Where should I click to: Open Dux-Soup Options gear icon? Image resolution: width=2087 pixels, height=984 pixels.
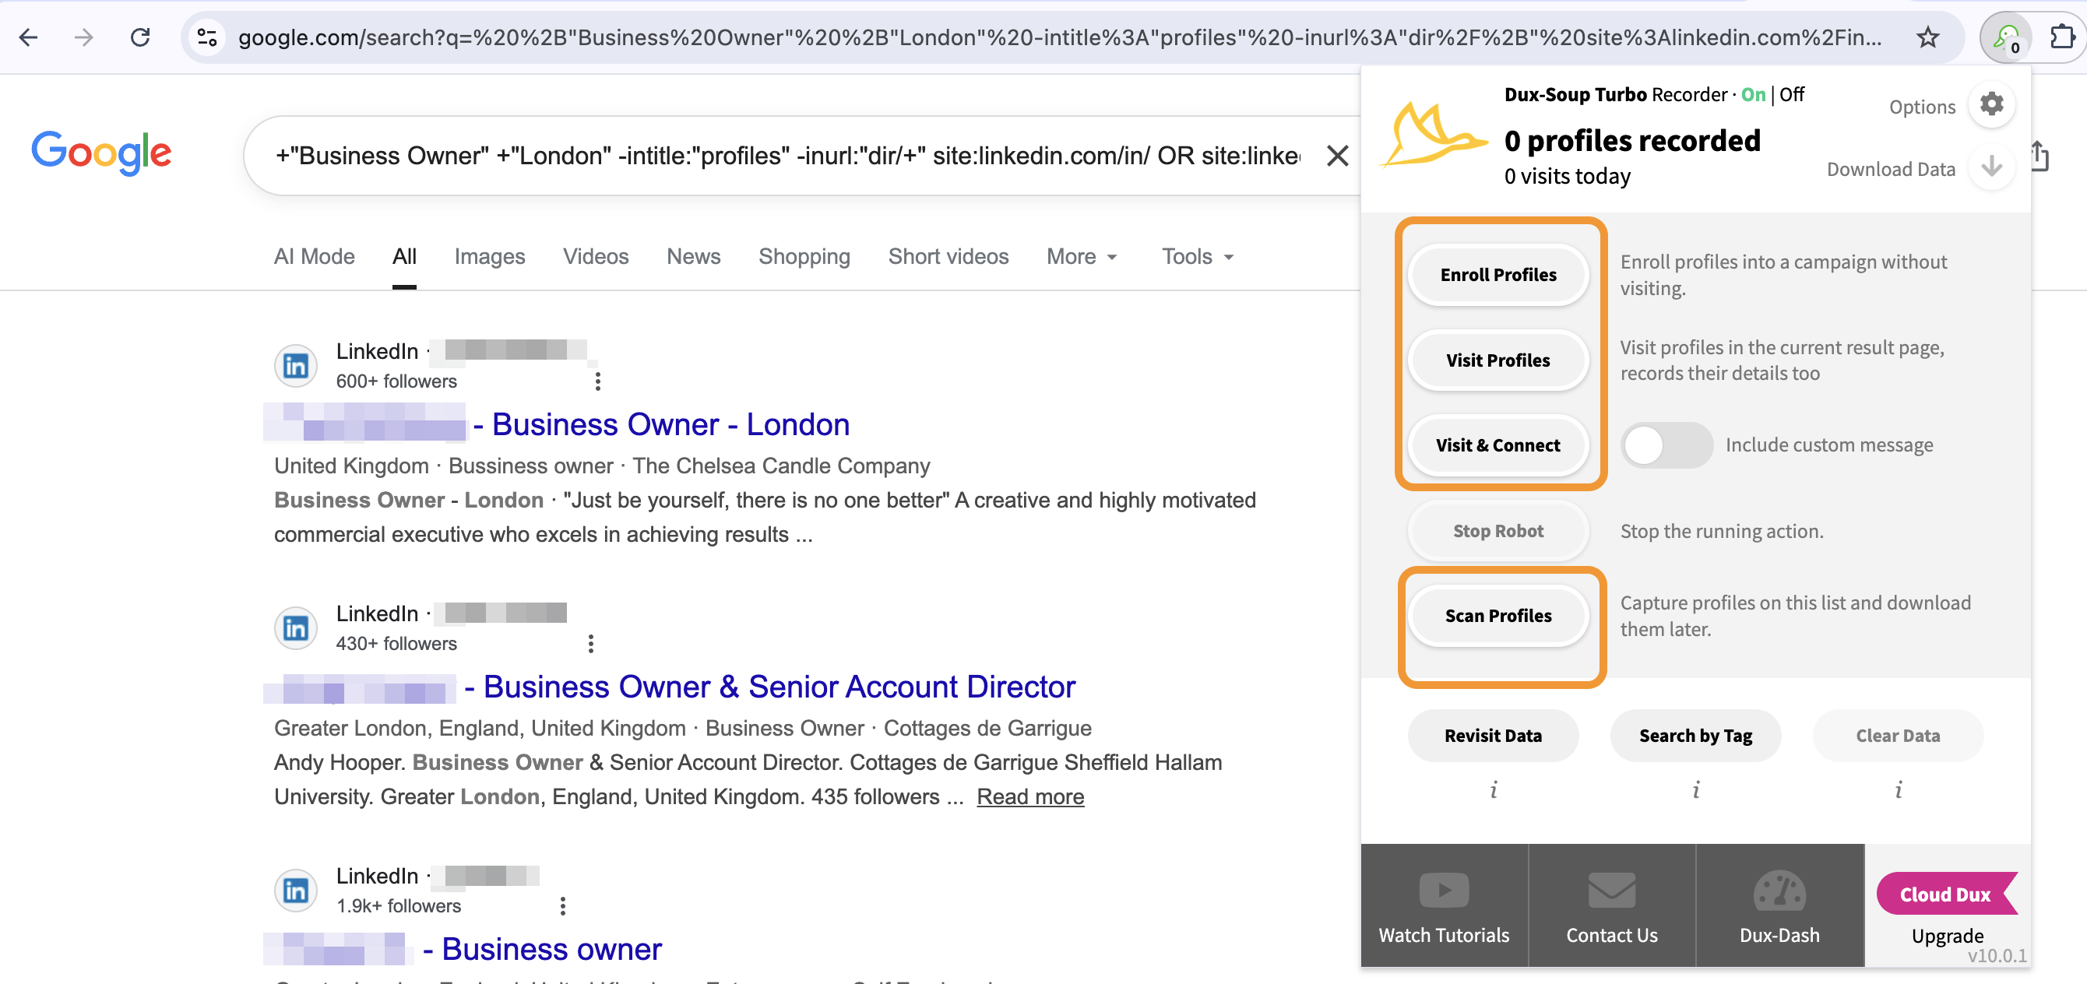tap(1990, 104)
